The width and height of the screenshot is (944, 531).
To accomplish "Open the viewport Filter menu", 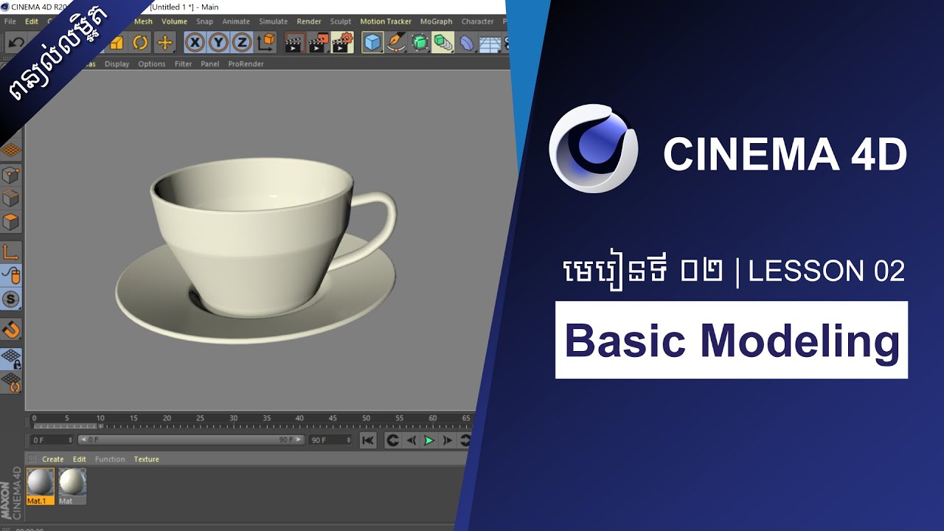I will click(183, 64).
